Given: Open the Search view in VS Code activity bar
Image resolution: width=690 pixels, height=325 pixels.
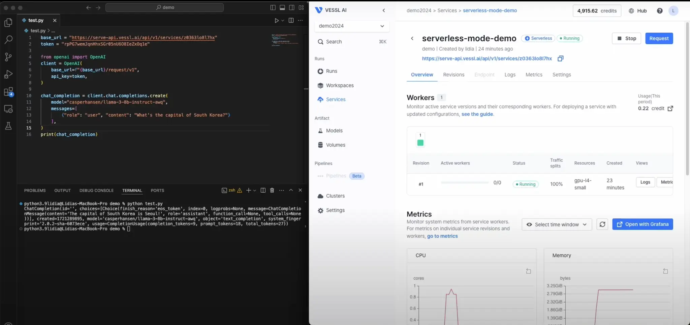Looking at the screenshot, I should point(8,40).
